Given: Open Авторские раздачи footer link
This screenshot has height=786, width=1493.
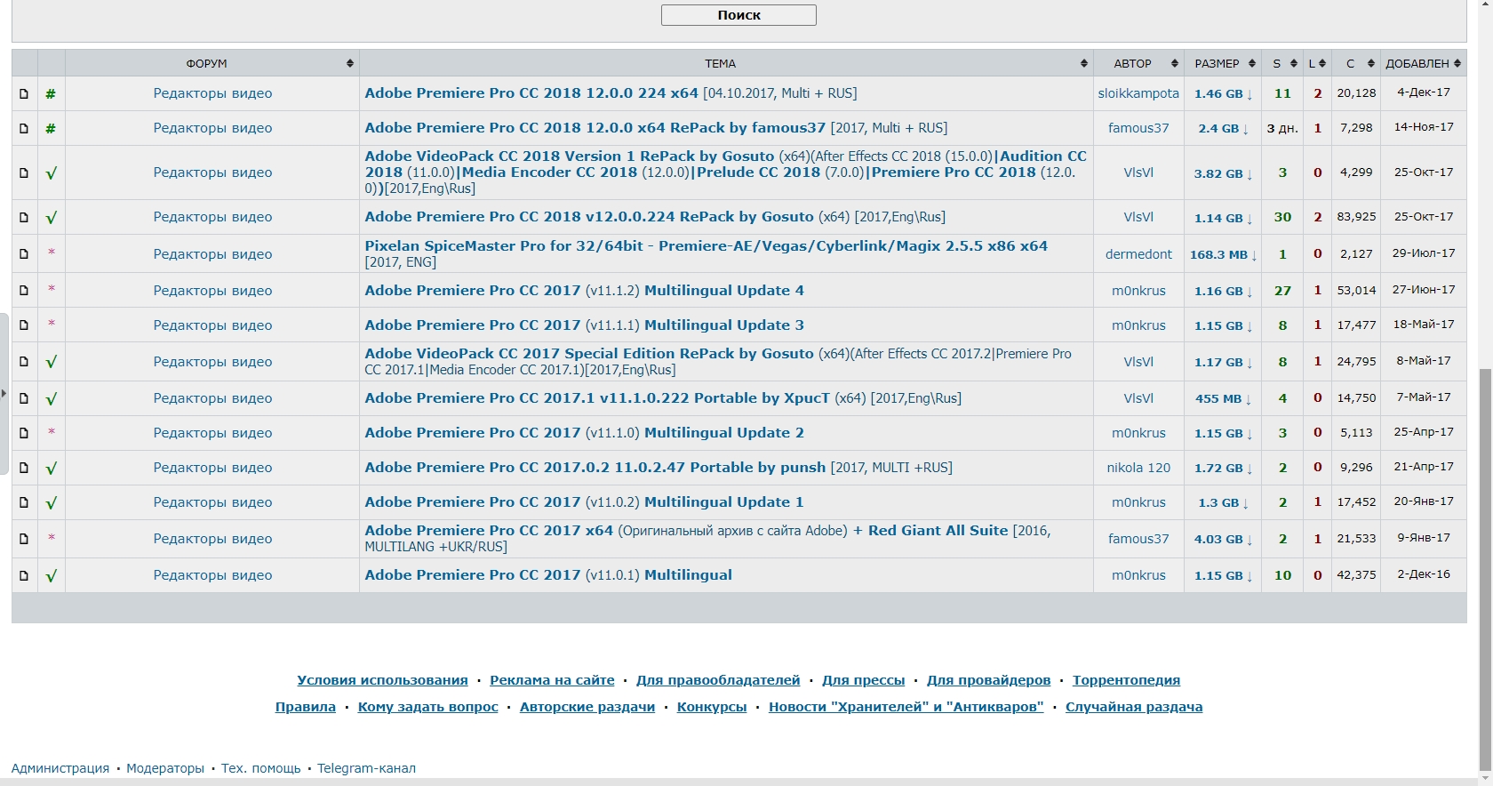Looking at the screenshot, I should click(587, 707).
